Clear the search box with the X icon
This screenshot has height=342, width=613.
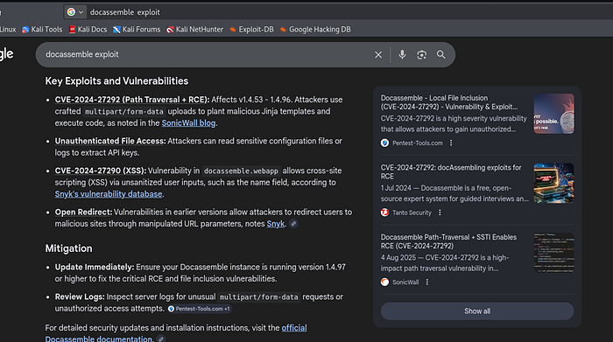pyautogui.click(x=378, y=54)
